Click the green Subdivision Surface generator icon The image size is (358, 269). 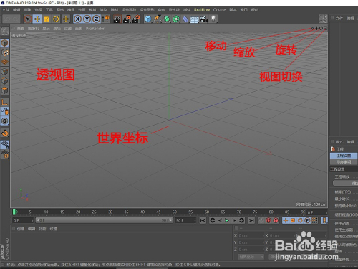(x=167, y=19)
